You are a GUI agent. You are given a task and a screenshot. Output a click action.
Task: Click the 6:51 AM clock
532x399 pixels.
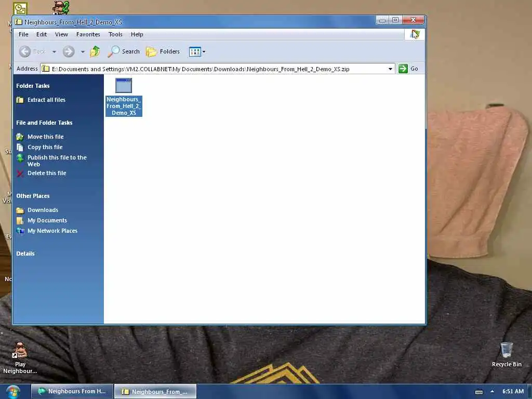513,391
